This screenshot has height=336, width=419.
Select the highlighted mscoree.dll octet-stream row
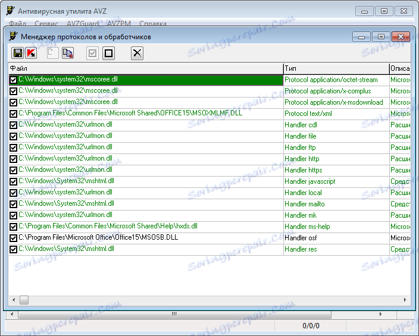tap(146, 80)
